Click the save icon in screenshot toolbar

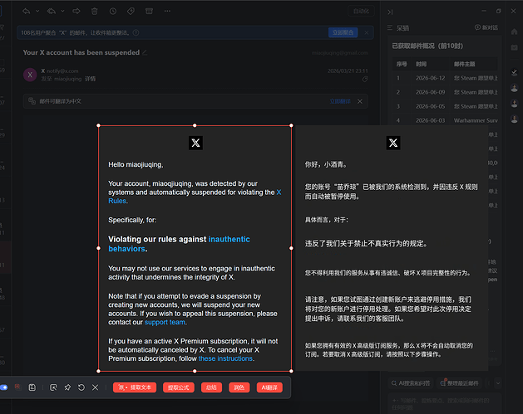[x=32, y=387]
